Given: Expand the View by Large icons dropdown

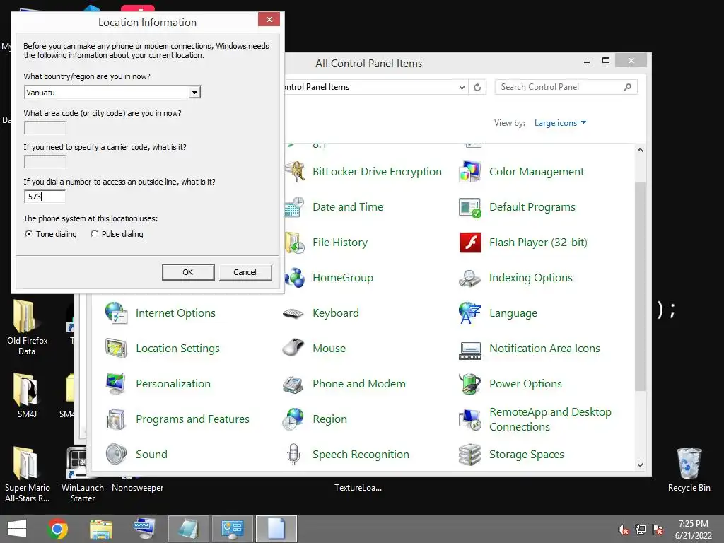Looking at the screenshot, I should (560, 123).
